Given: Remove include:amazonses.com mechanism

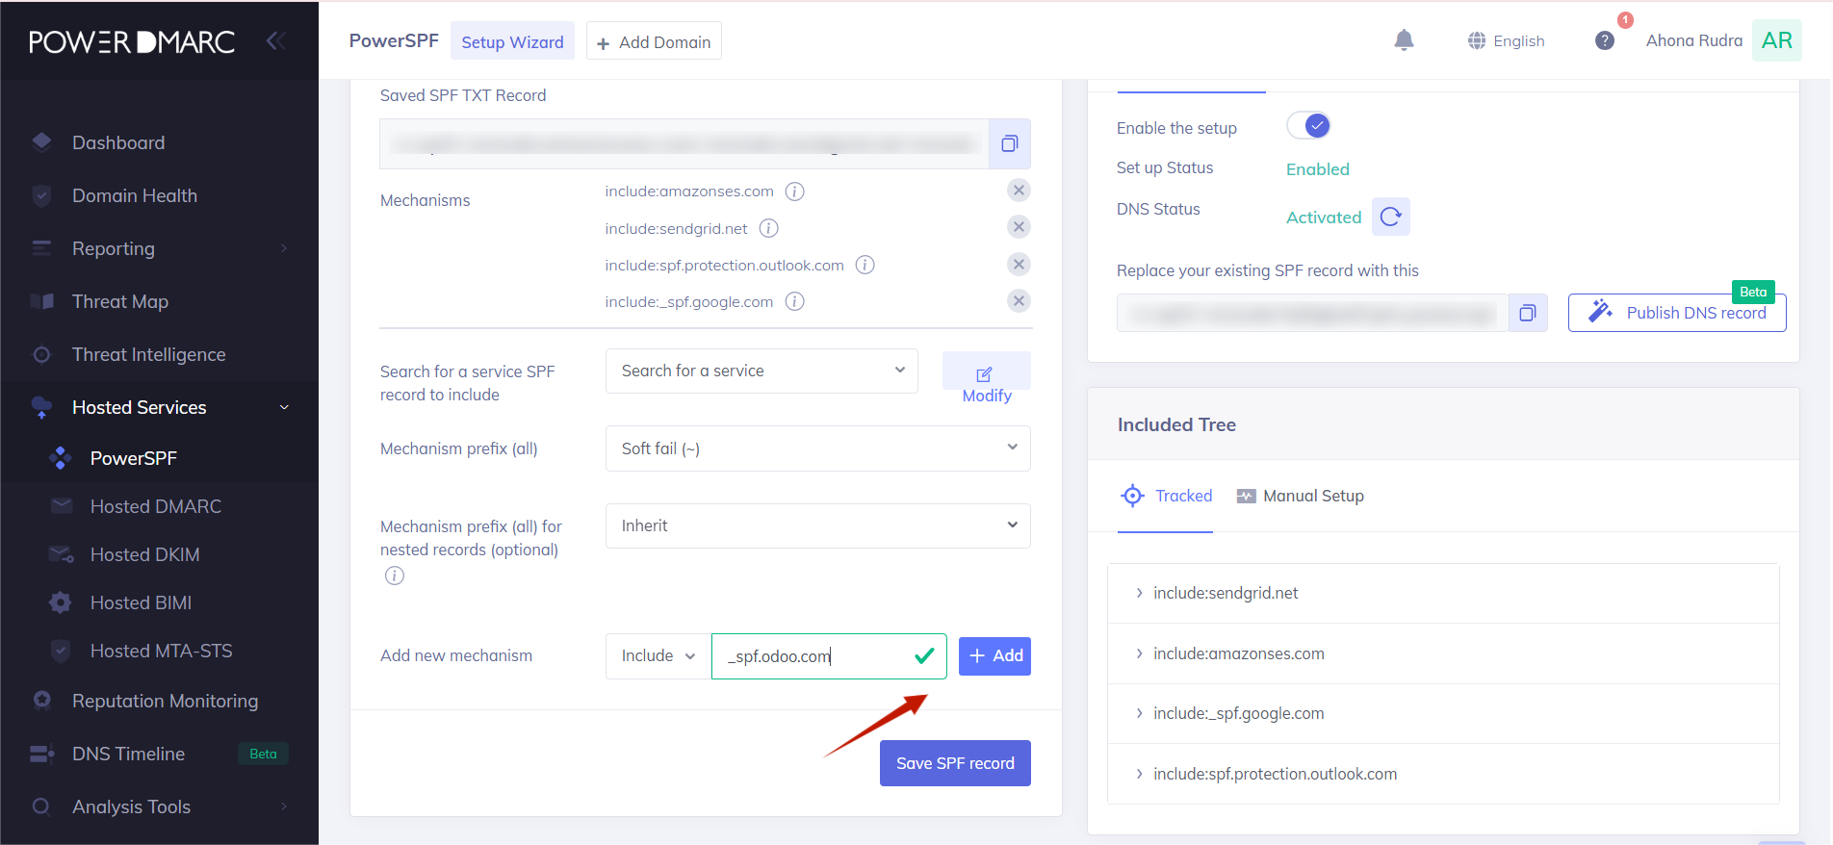Looking at the screenshot, I should [1018, 191].
